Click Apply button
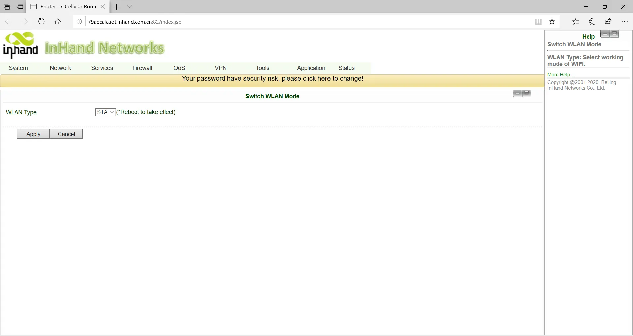This screenshot has width=633, height=336. click(33, 134)
